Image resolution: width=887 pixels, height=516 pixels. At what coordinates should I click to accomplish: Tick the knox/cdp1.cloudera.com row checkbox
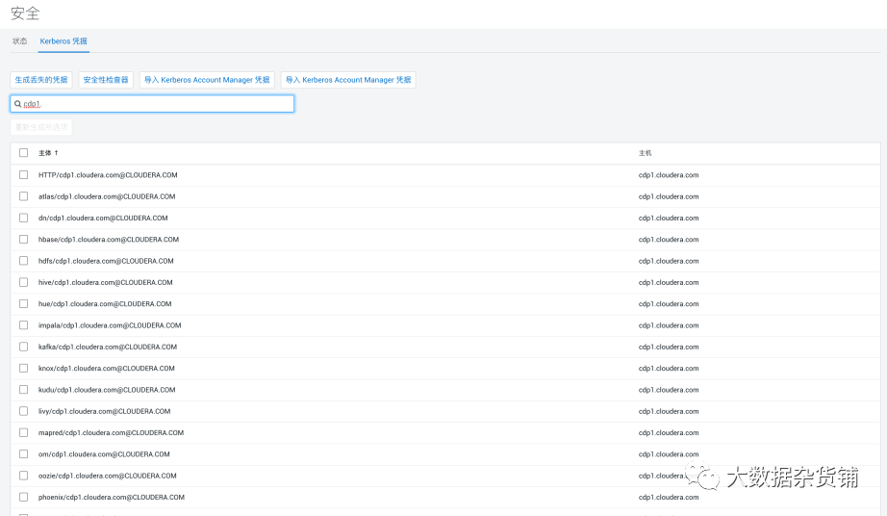coord(23,369)
